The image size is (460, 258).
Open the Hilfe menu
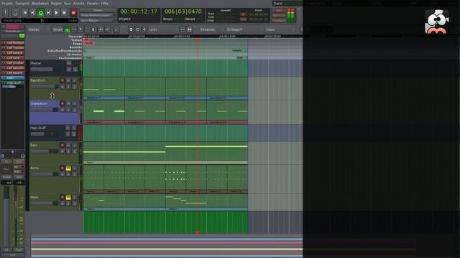(105, 3)
